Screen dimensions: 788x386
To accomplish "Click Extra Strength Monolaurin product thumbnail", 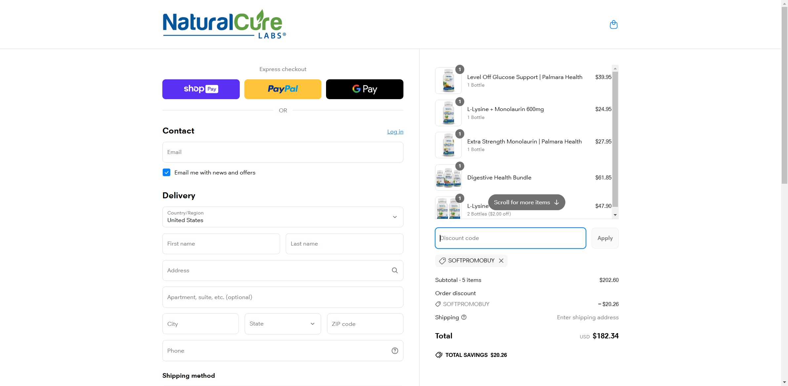I will (448, 145).
